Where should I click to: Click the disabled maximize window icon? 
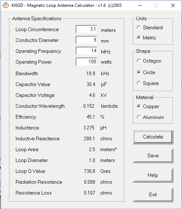[156, 5]
